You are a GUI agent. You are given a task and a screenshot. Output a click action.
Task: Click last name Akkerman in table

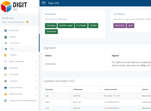tap(77, 96)
